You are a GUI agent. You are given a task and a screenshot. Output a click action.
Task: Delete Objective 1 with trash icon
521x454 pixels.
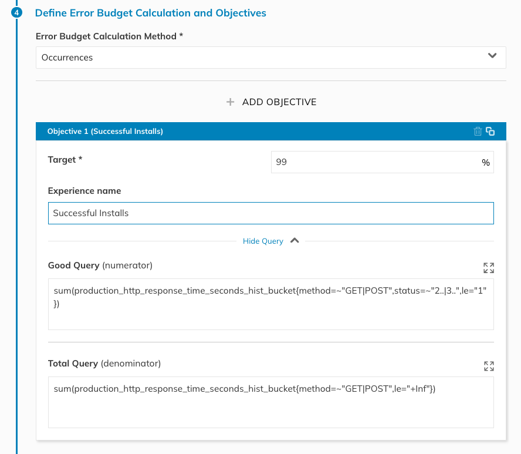478,132
